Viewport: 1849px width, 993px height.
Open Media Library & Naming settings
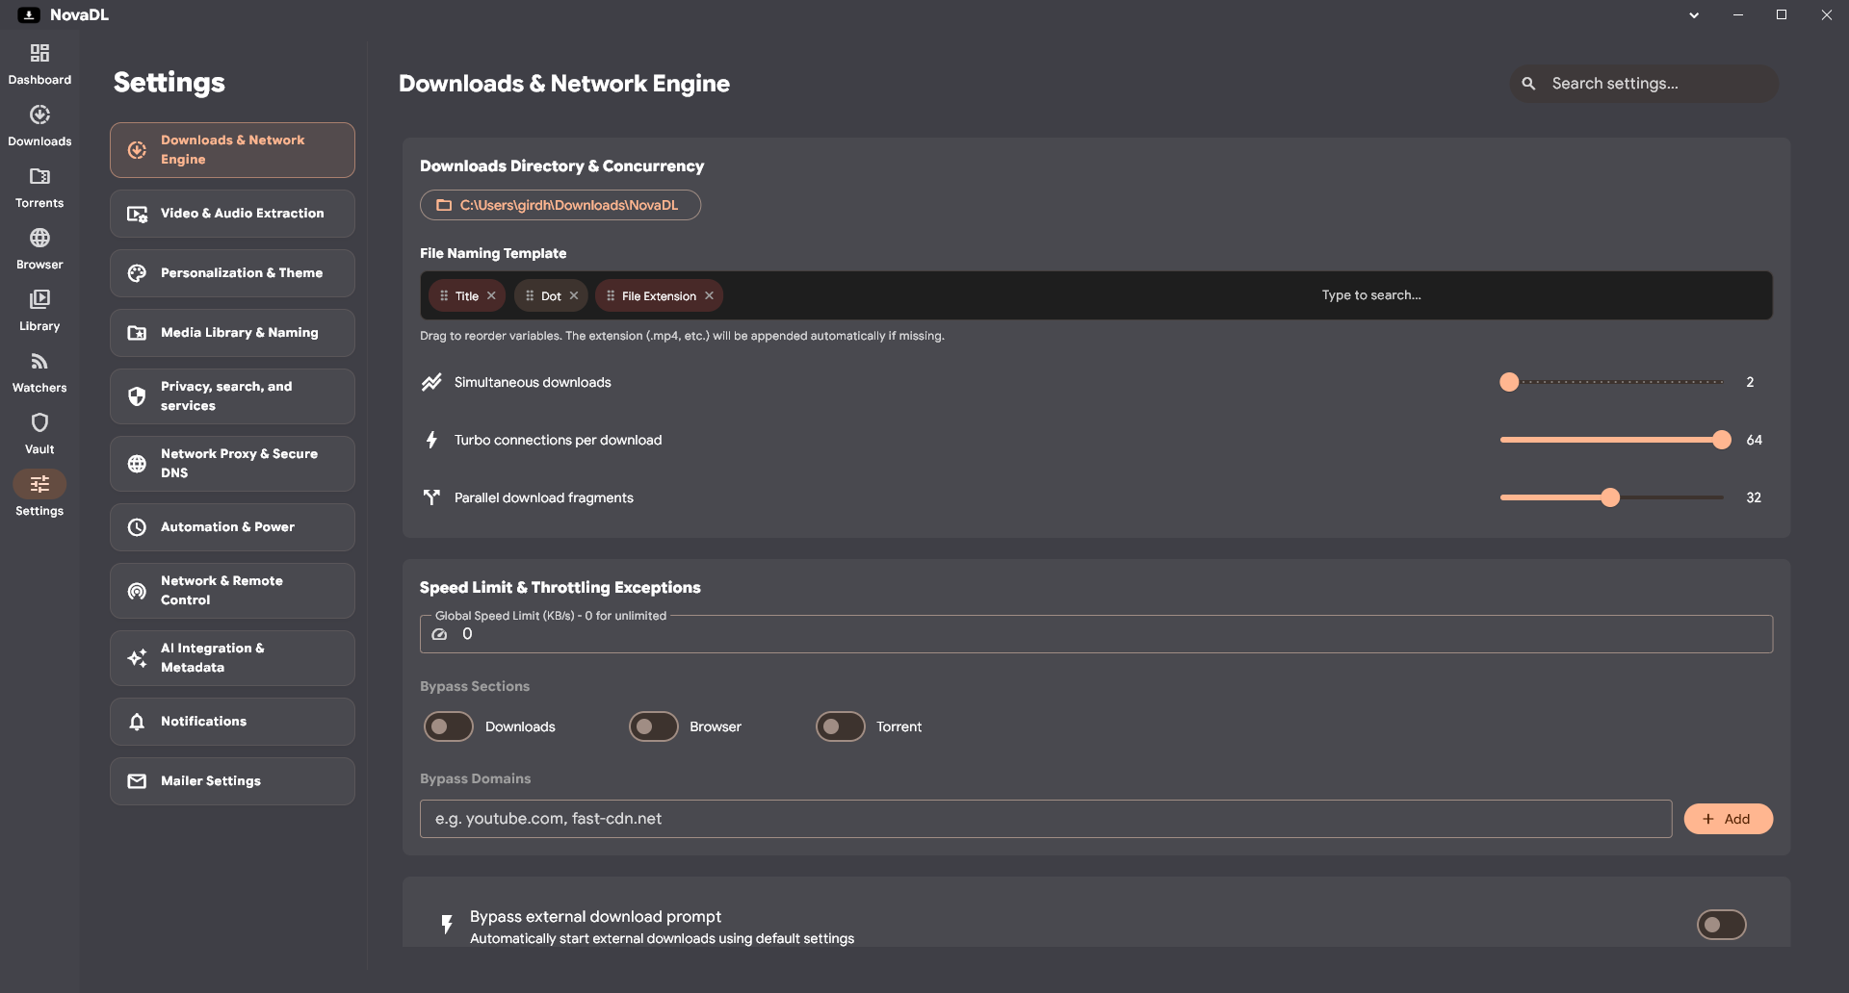[x=232, y=333]
